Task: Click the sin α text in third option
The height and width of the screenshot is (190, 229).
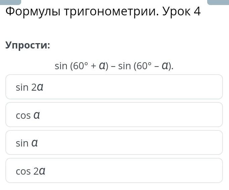Action: click(27, 143)
